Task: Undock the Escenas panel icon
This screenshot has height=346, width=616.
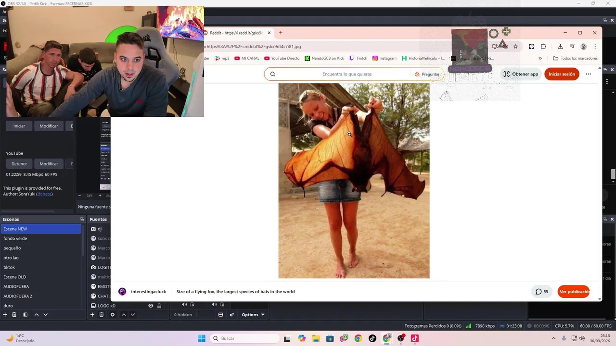Action: [x=82, y=219]
